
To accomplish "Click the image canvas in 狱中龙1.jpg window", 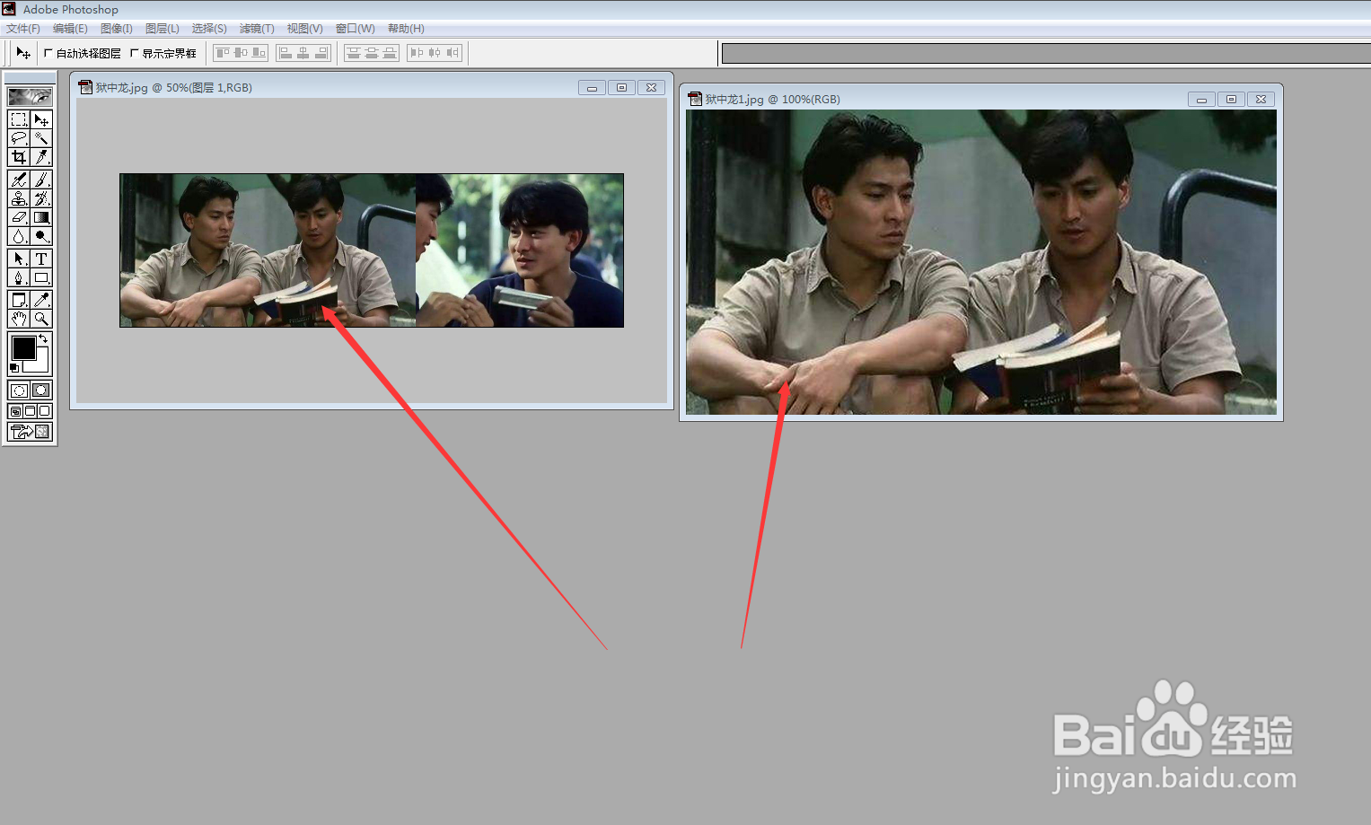I will click(x=981, y=262).
